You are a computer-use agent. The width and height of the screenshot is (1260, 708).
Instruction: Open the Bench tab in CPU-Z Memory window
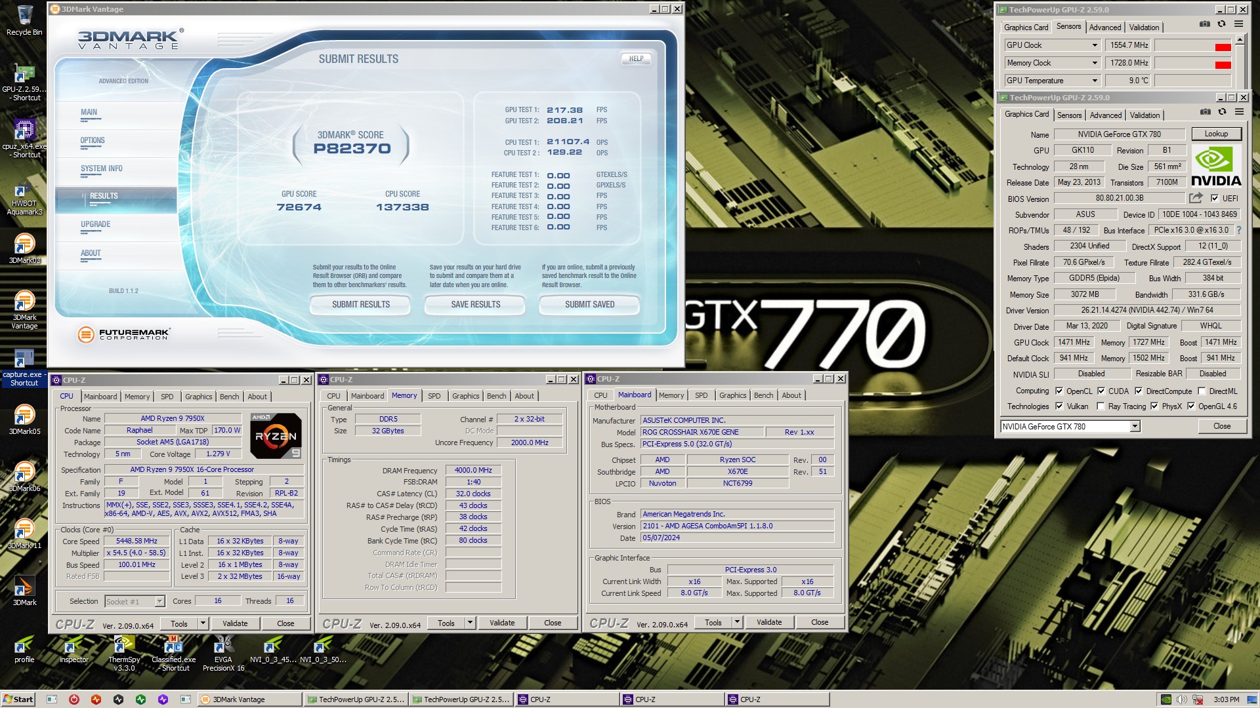click(x=496, y=396)
